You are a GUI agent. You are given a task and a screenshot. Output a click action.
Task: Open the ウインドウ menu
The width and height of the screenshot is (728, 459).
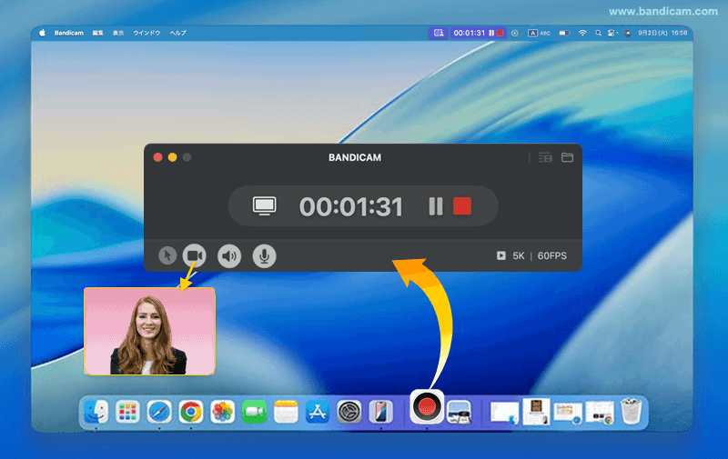(147, 33)
